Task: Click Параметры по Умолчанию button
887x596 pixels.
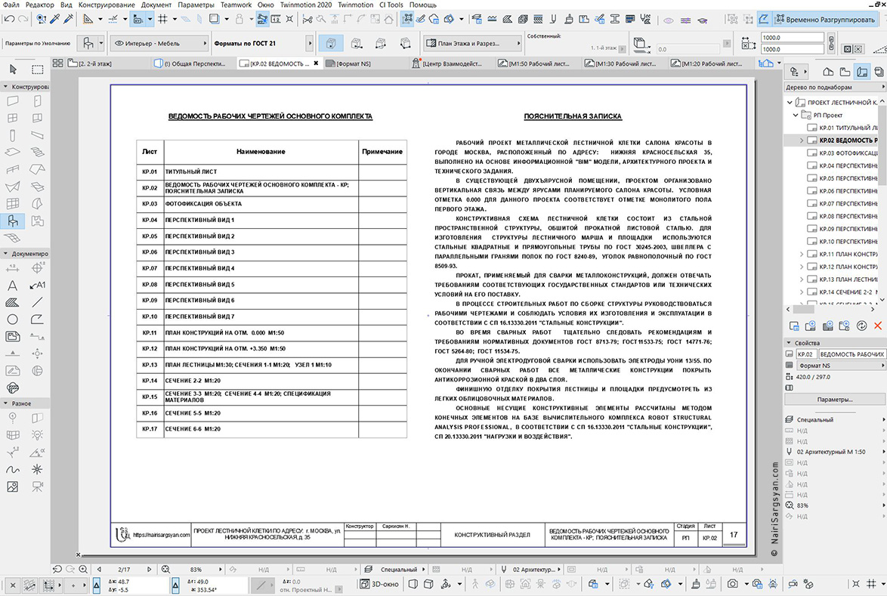Action: click(x=37, y=43)
